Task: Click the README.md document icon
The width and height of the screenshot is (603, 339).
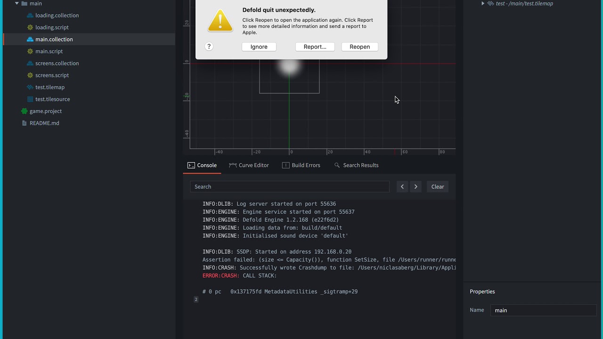Action: click(x=24, y=123)
